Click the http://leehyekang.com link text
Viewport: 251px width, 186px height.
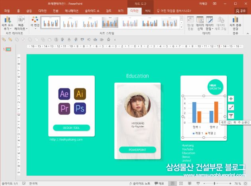coord(66,139)
